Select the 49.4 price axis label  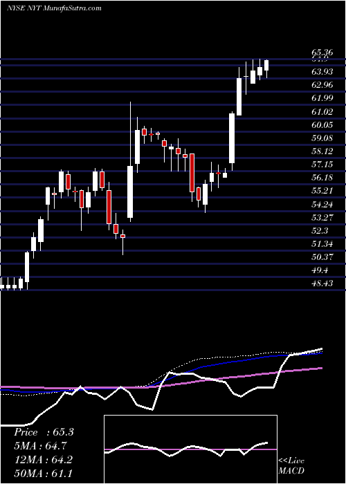point(320,270)
